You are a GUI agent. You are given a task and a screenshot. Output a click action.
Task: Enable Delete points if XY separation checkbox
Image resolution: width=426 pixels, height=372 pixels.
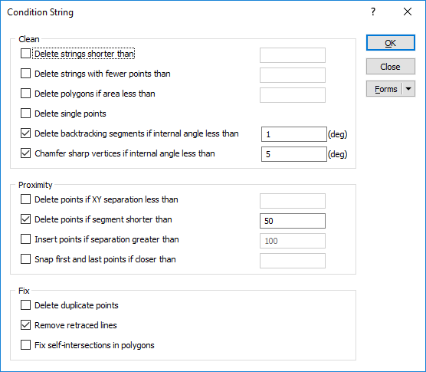pyautogui.click(x=25, y=199)
